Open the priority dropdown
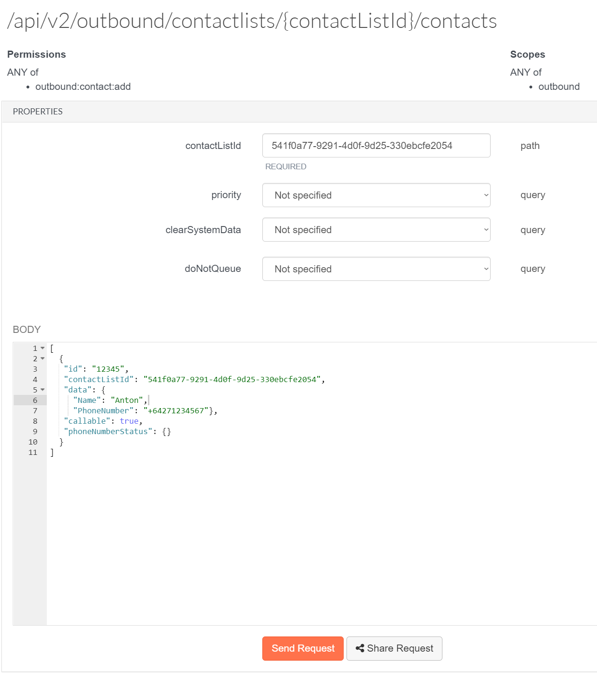Viewport: 597px width, 680px height. (x=376, y=195)
